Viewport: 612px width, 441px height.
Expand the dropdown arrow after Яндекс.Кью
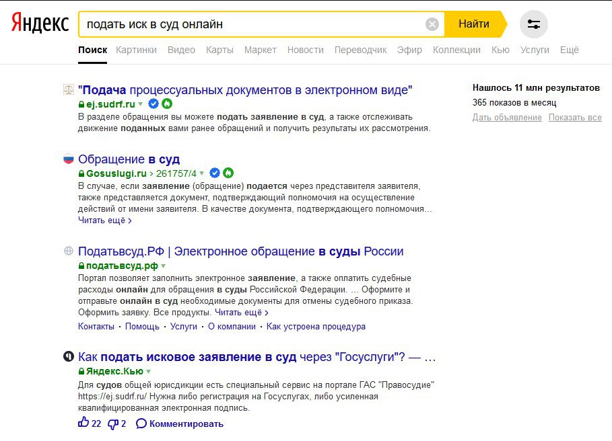(149, 372)
